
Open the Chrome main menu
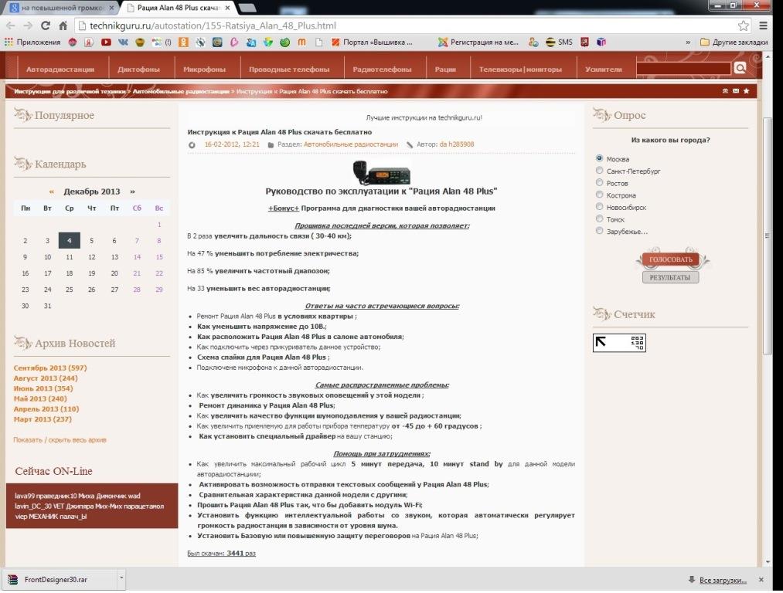[764, 25]
